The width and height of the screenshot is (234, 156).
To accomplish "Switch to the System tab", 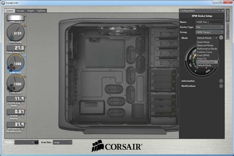I will click(10, 11).
